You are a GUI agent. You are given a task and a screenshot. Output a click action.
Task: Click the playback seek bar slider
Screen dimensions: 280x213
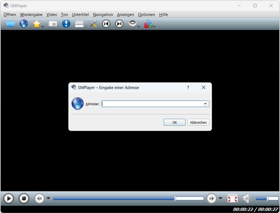click(128, 198)
